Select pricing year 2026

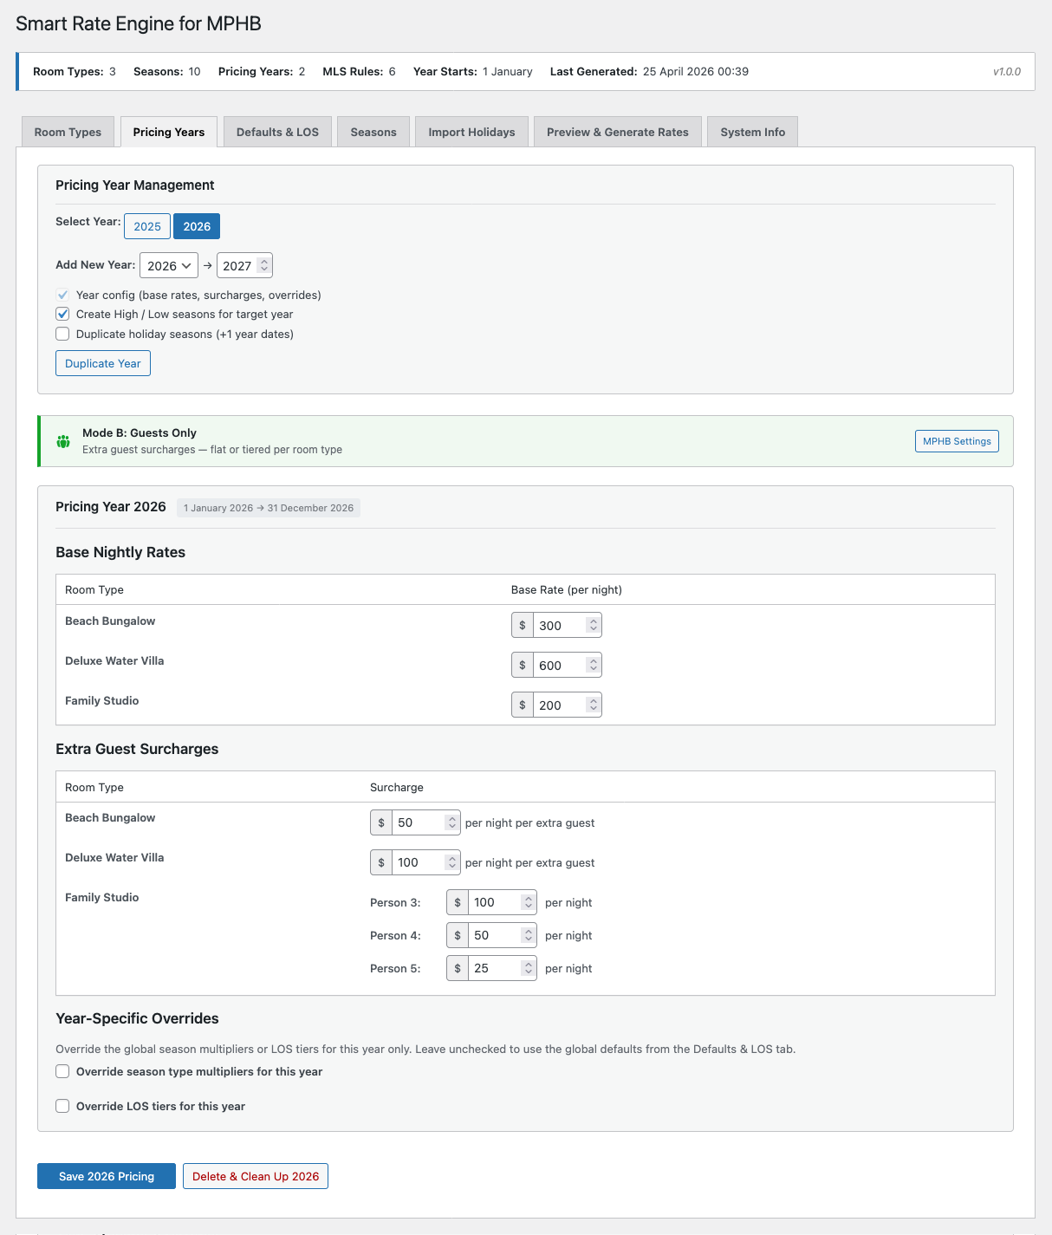[x=197, y=226]
